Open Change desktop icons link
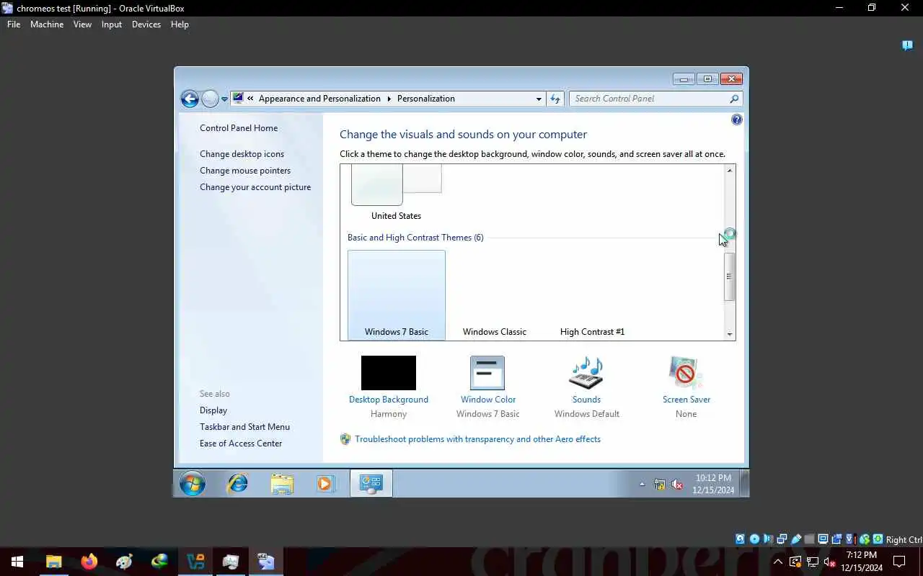 [x=242, y=154]
